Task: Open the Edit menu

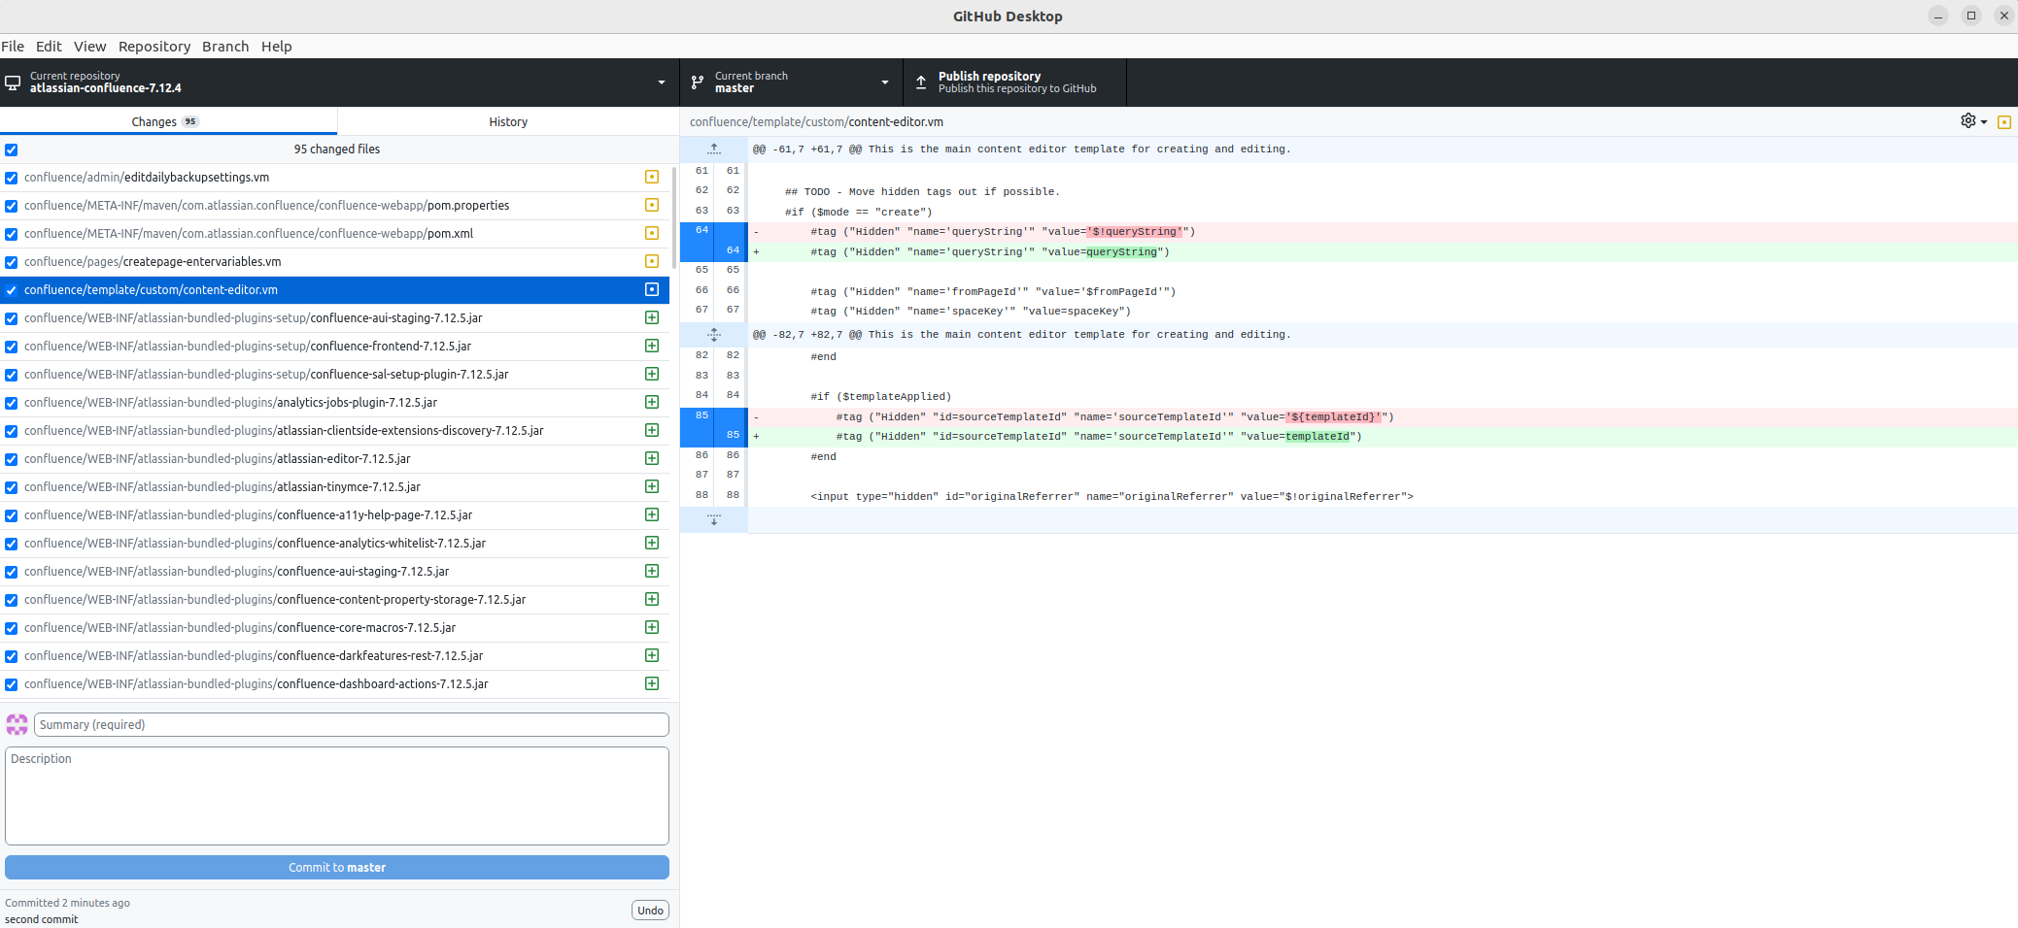Action: click(x=49, y=47)
